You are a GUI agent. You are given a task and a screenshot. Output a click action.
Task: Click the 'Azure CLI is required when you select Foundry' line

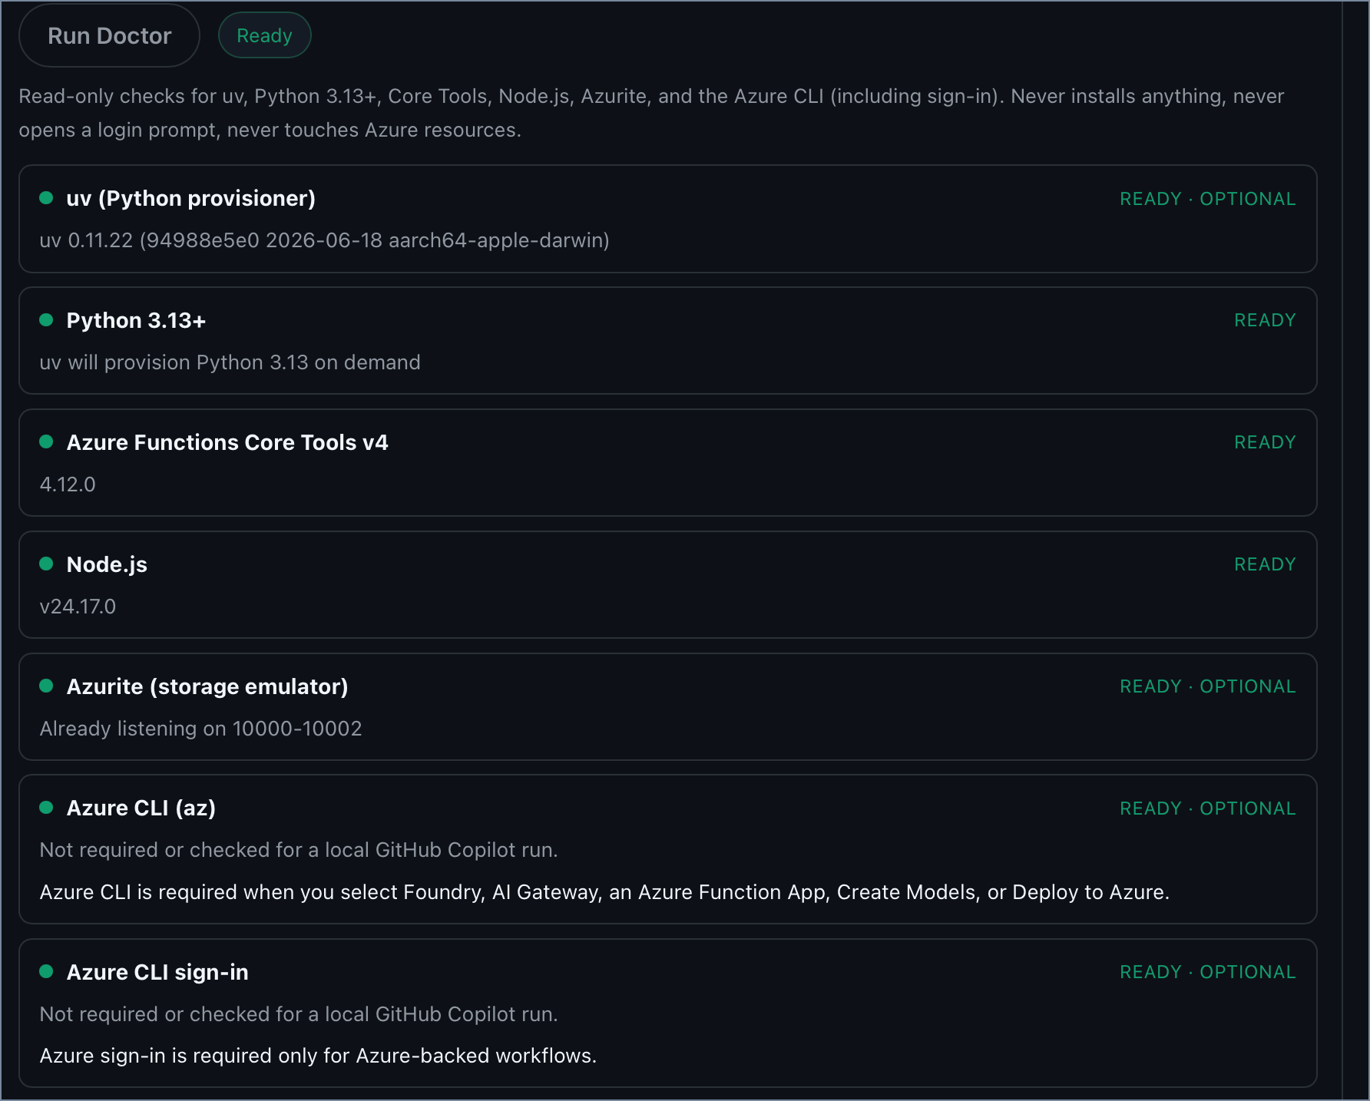point(604,892)
